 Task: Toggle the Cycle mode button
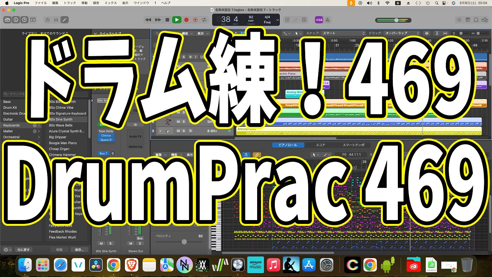(204, 20)
